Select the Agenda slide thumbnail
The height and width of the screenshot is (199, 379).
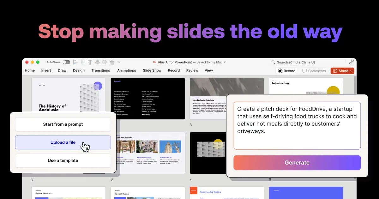tap(148, 99)
